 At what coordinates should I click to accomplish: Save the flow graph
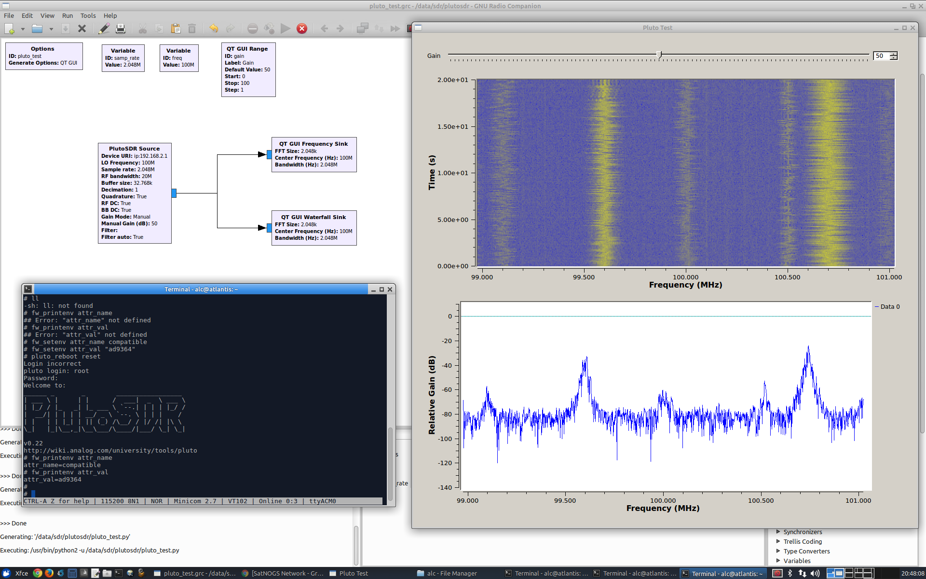(66, 29)
